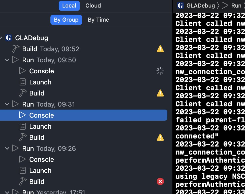The height and width of the screenshot is (194, 245).
Task: Collapse the Run Today 09:31 group
Action: (x=7, y=104)
